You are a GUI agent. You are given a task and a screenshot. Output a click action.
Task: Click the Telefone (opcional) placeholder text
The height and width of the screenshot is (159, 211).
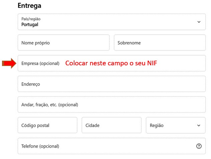40,146
